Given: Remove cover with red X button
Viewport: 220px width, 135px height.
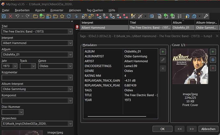Looking at the screenshot, I should 213,68.
